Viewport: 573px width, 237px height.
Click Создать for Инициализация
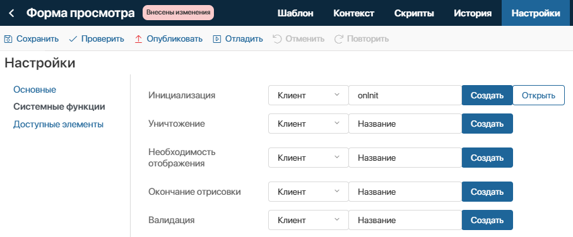[x=487, y=95]
